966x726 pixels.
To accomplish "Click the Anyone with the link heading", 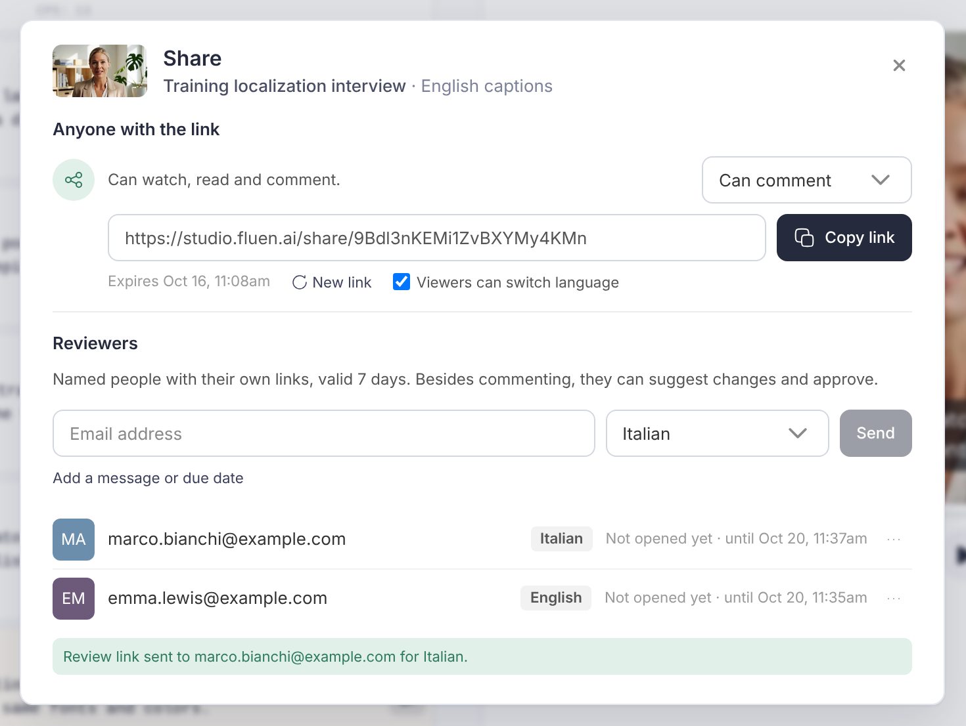I will pyautogui.click(x=136, y=129).
